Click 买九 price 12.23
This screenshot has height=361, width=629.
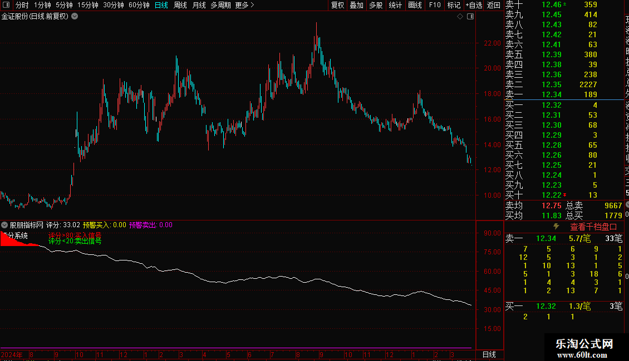coord(551,185)
